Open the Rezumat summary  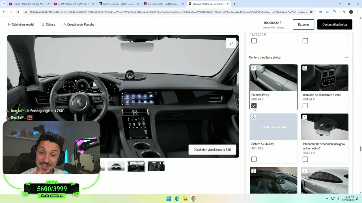[x=303, y=25]
